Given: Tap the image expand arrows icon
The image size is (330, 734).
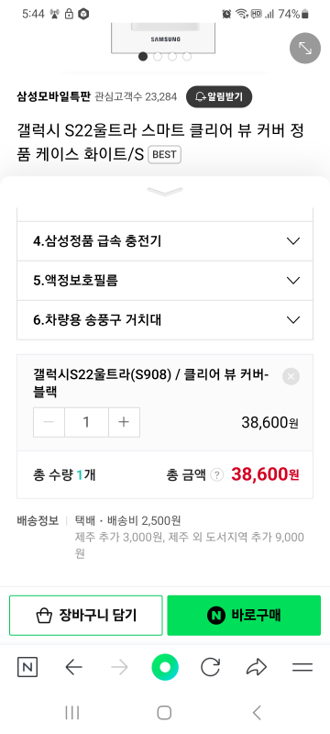Looking at the screenshot, I should (x=304, y=48).
